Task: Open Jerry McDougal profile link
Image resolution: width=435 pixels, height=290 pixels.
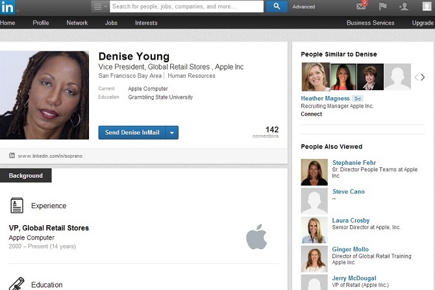Action: coord(354,278)
